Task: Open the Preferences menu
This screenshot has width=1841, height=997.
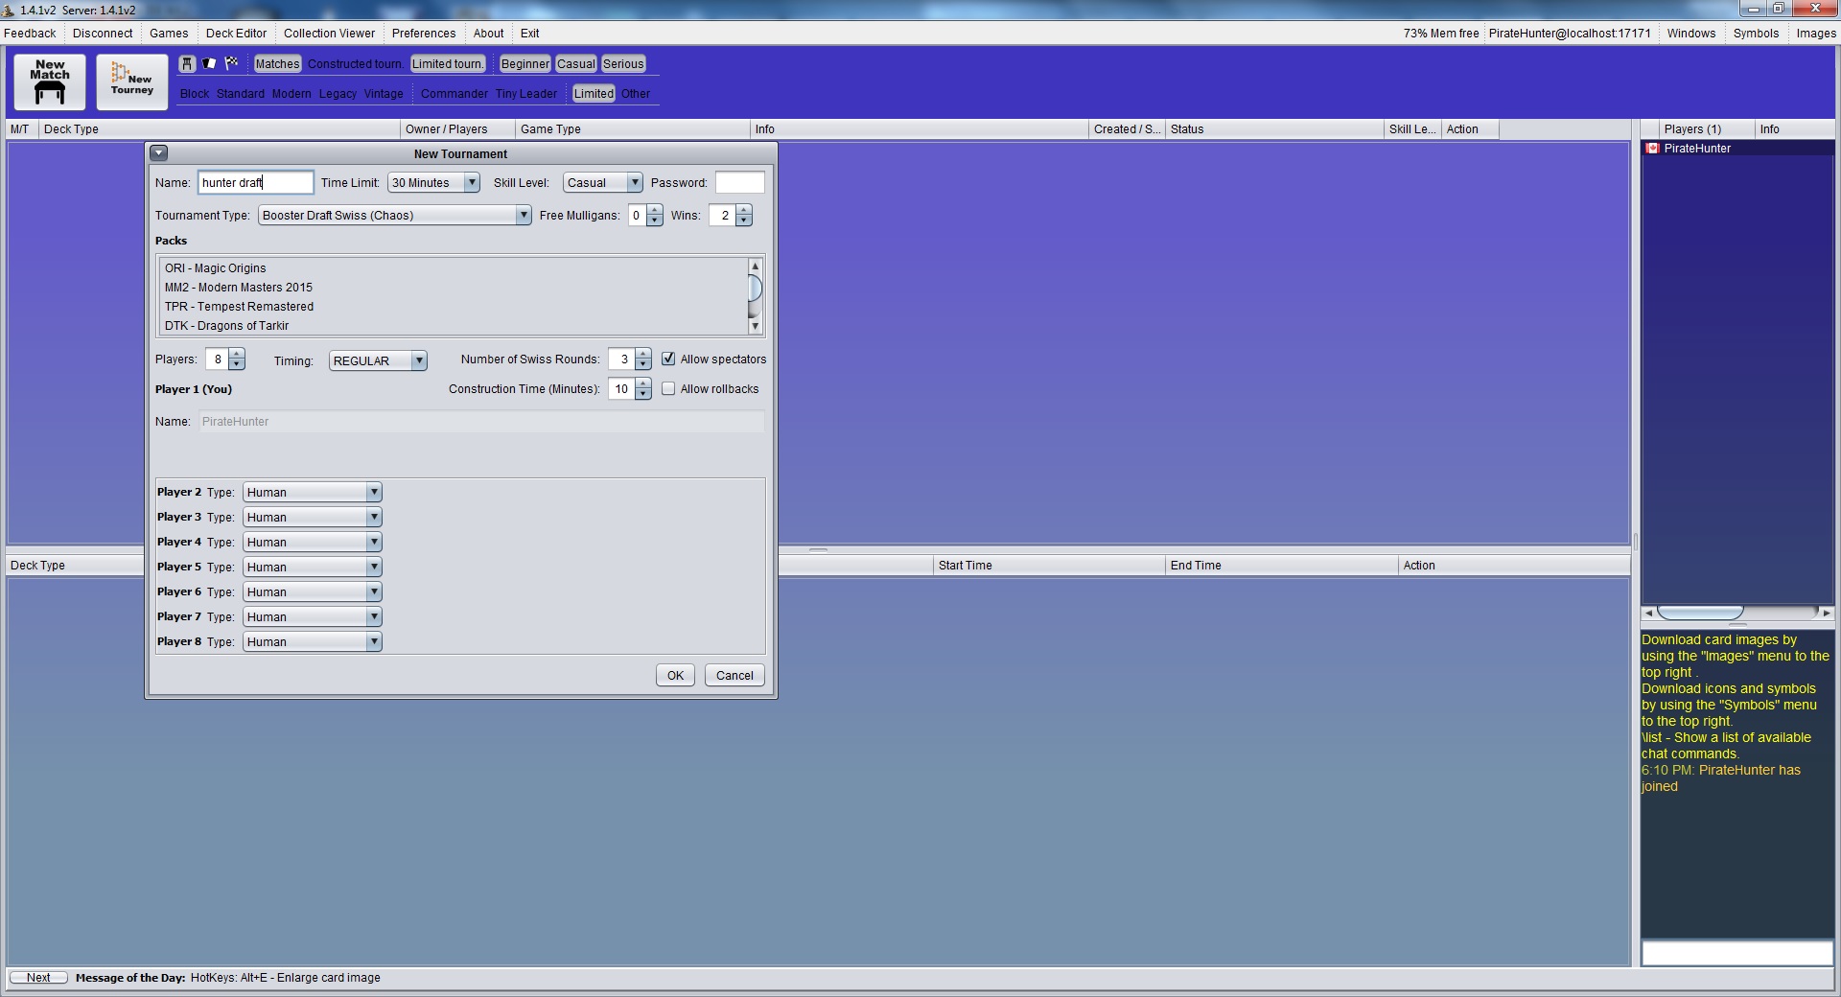Action: point(423,34)
